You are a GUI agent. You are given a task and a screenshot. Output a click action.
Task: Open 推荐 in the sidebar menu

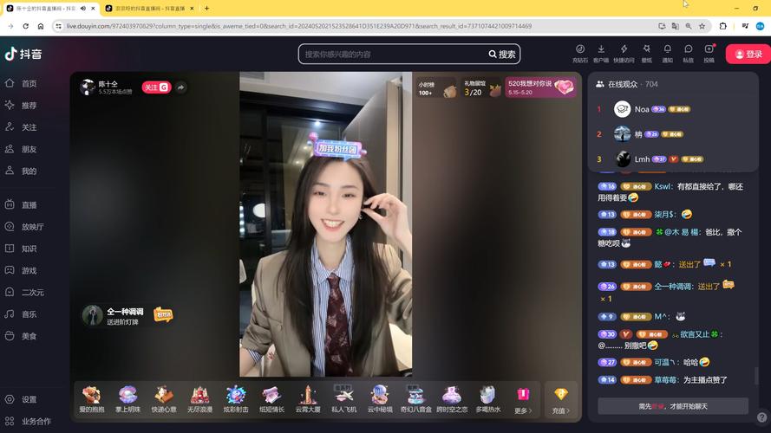coord(29,106)
